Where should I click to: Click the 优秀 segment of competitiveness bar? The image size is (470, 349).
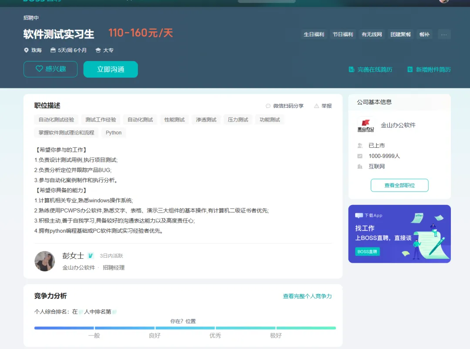click(185, 328)
